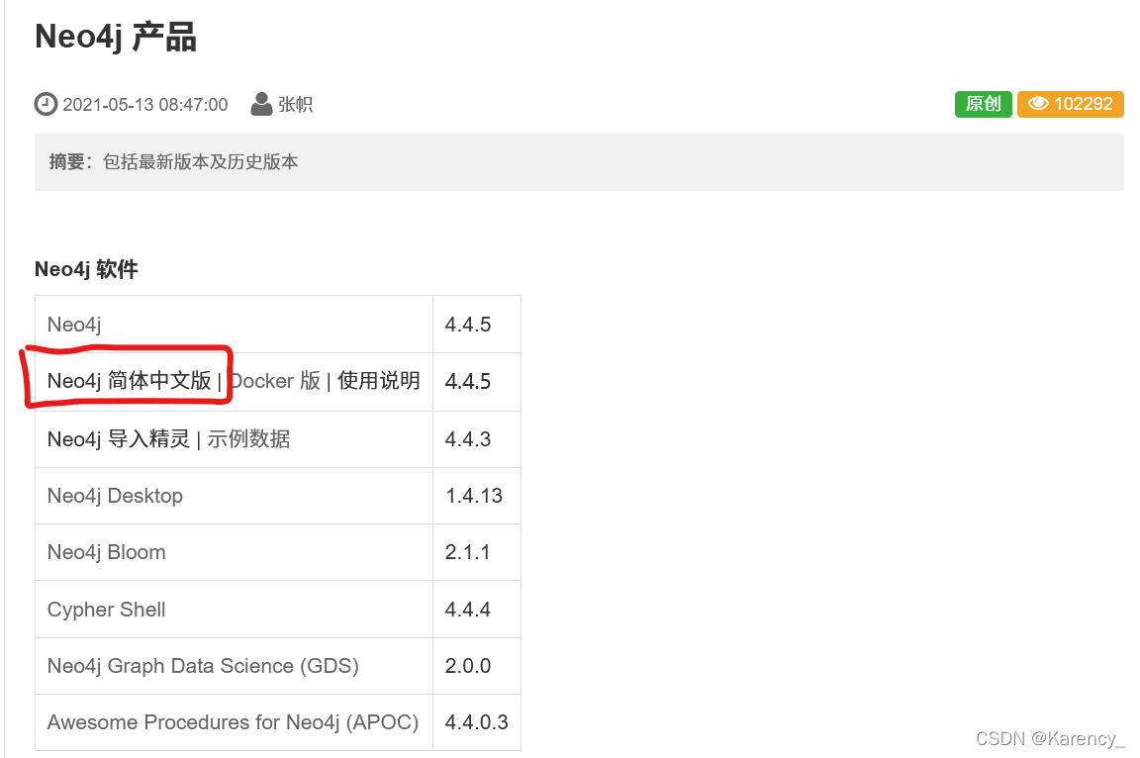Open the Neo4j 导入精灵 link
This screenshot has height=758, width=1140.
(x=119, y=439)
